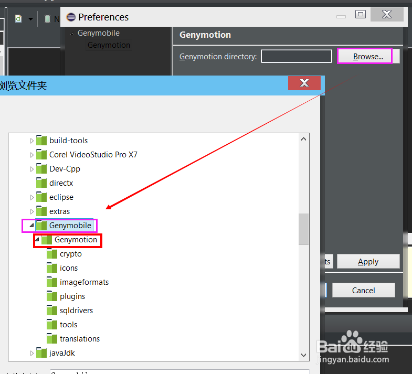This screenshot has height=374, width=412.
Task: Select Genymotion in Preferences tree
Action: pyautogui.click(x=109, y=45)
